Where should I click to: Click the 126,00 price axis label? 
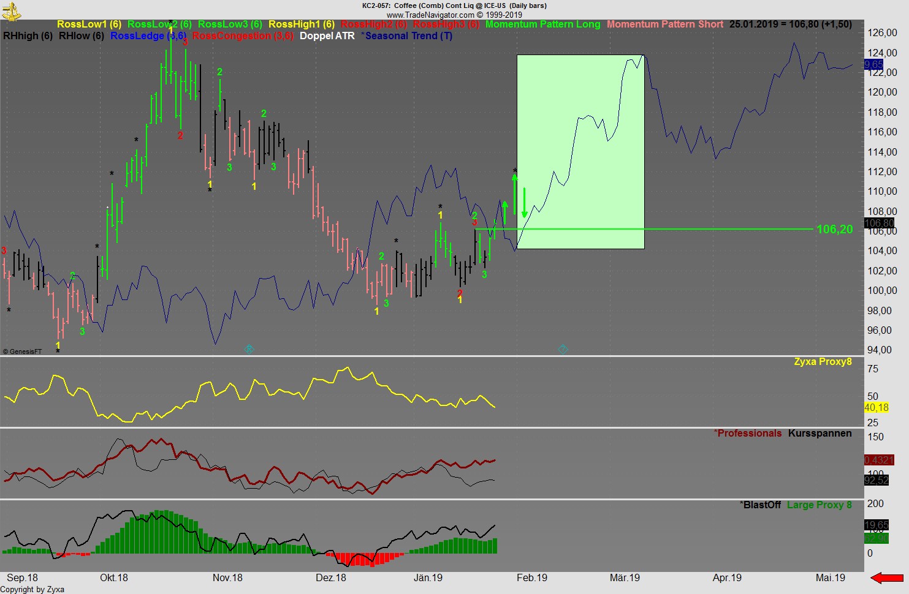point(882,33)
